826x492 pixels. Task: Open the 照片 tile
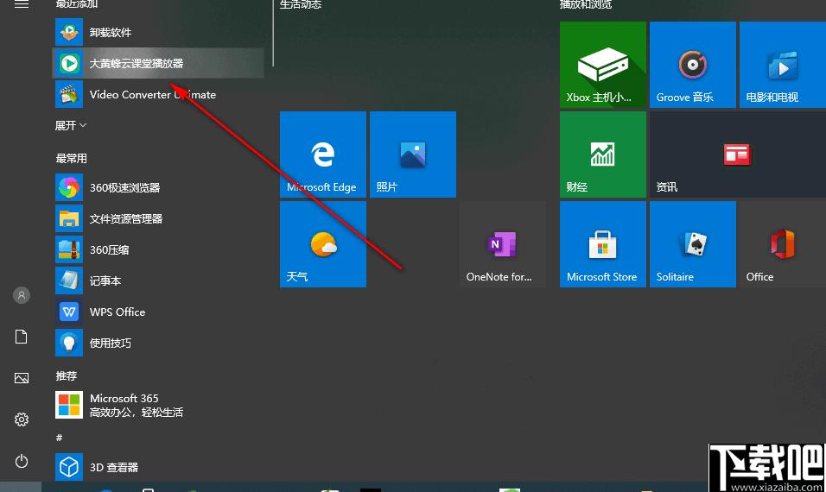[x=413, y=155]
